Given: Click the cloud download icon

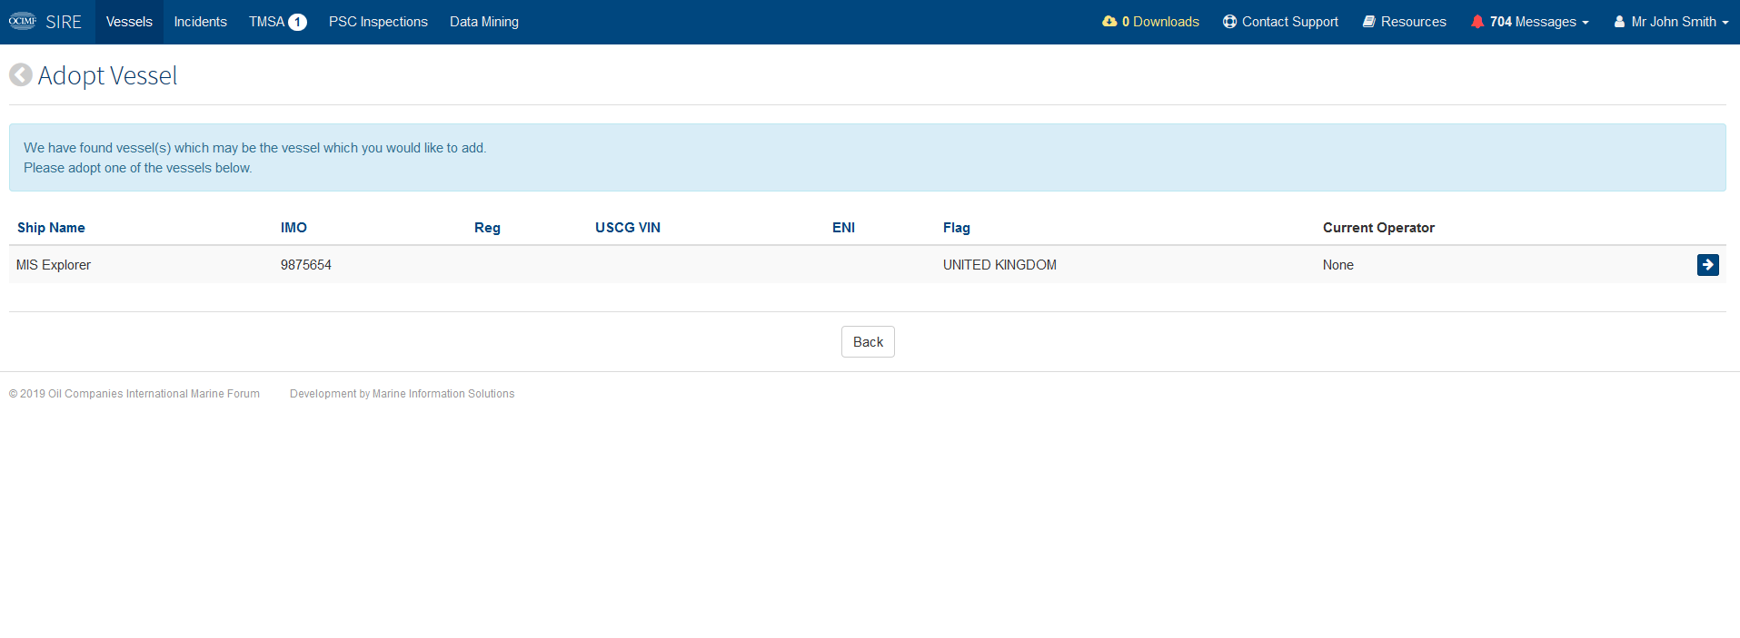Looking at the screenshot, I should click(x=1109, y=21).
